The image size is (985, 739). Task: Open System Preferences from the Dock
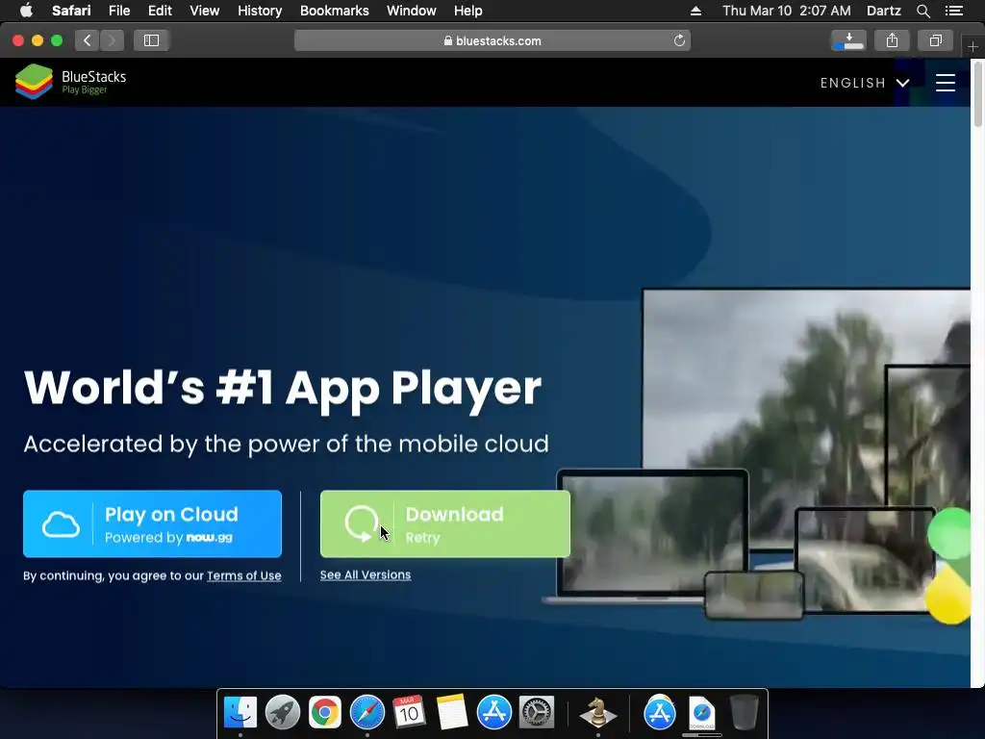536,712
